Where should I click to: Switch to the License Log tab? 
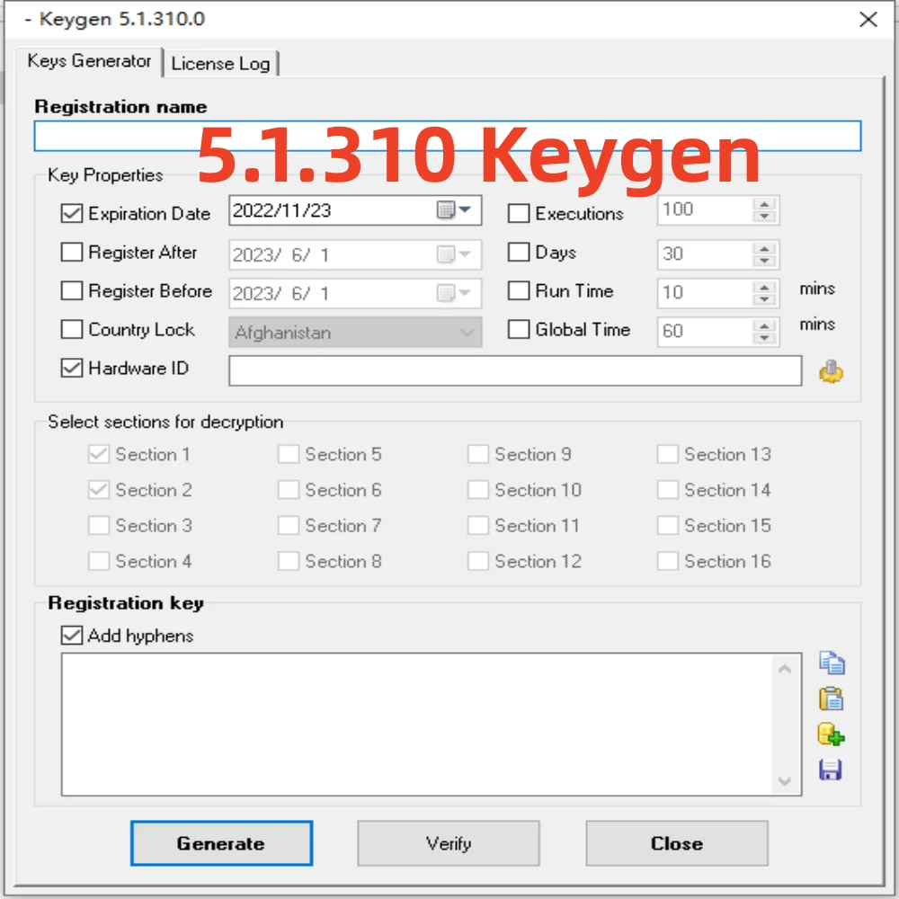220,63
